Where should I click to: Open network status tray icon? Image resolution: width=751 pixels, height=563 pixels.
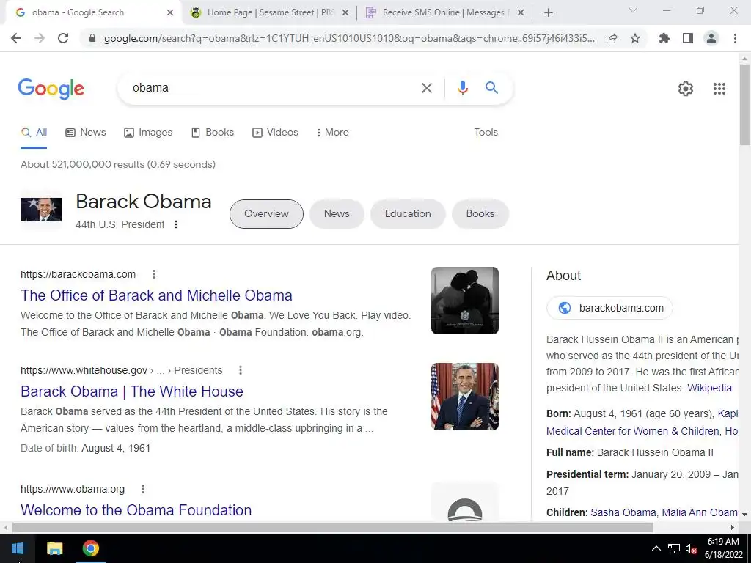coord(674,548)
